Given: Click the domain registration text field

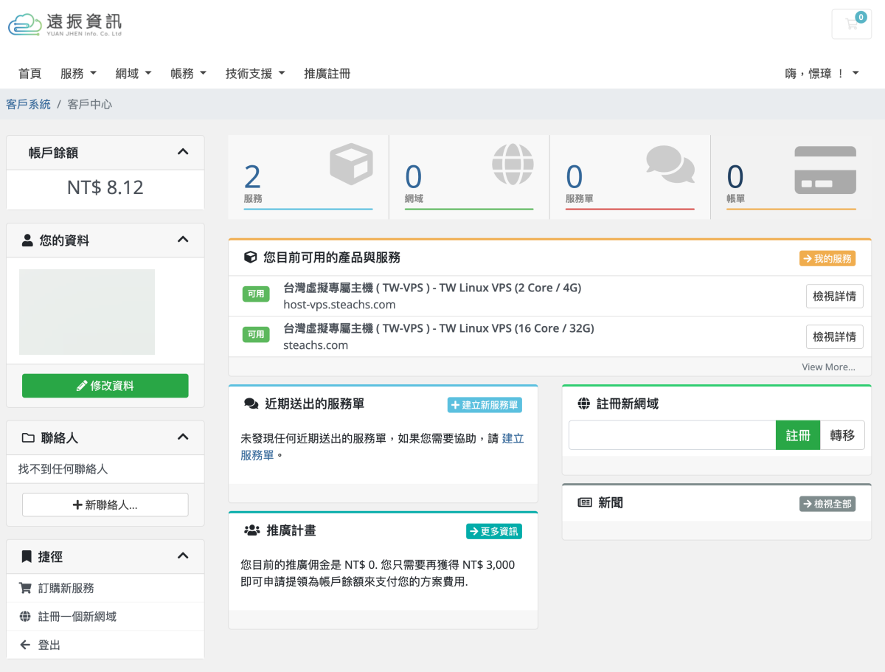Looking at the screenshot, I should point(672,435).
